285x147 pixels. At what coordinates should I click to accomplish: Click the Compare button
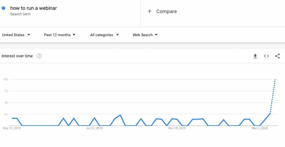[166, 11]
